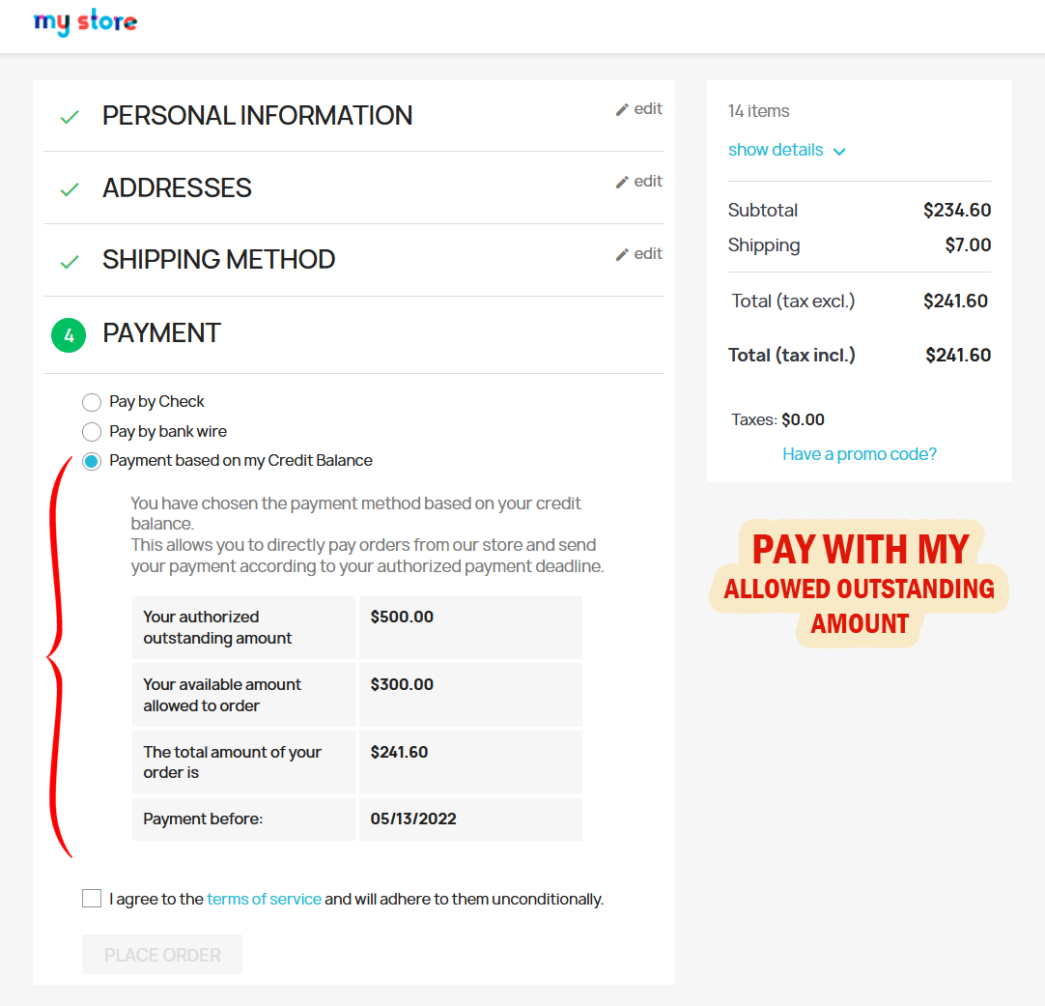Click the chevron next to show details
This screenshot has width=1045, height=1006.
pyautogui.click(x=839, y=152)
